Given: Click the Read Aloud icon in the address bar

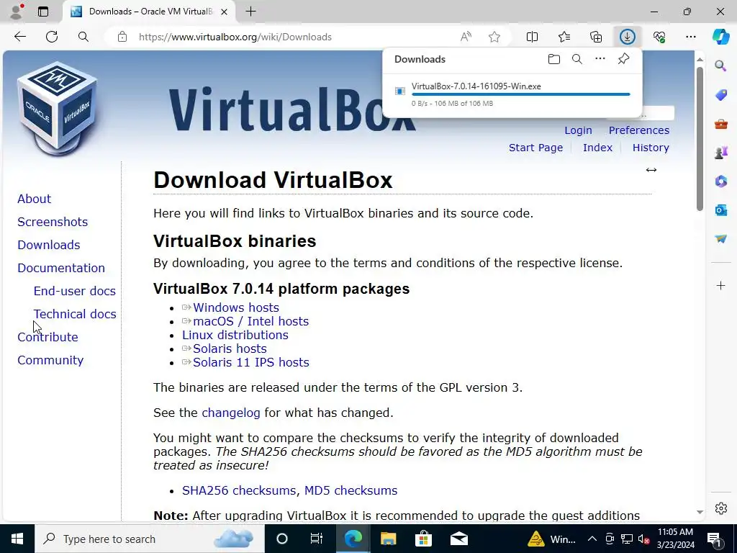Looking at the screenshot, I should pos(466,37).
